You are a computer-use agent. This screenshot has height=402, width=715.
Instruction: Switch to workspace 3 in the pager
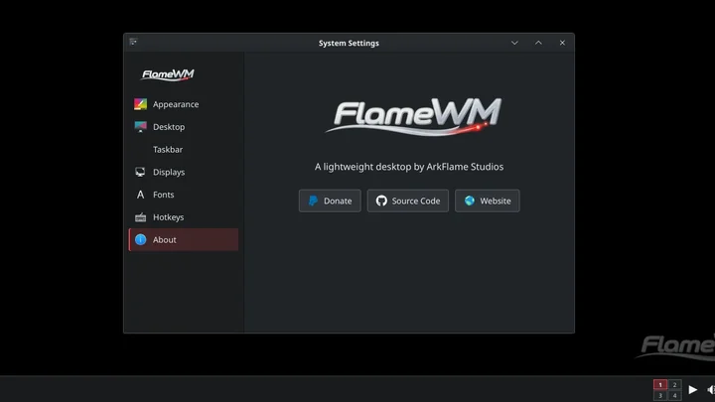point(659,396)
